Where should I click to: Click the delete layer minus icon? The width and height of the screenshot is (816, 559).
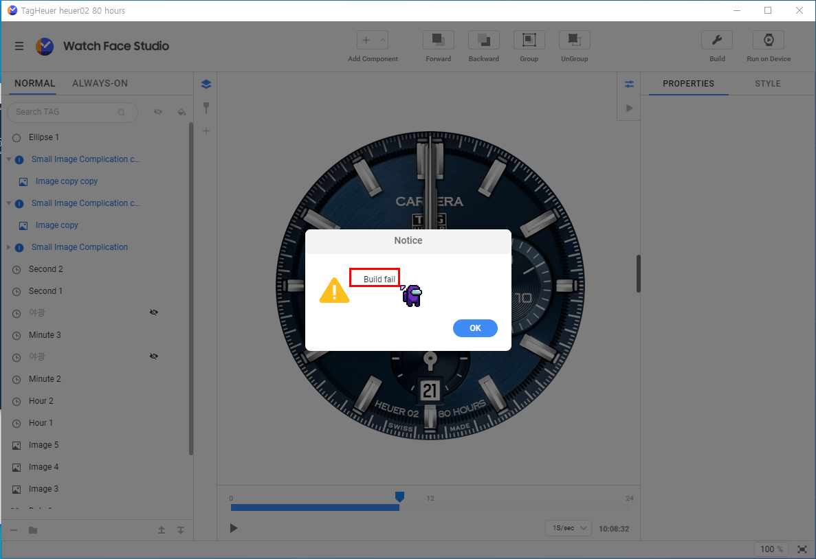14,530
